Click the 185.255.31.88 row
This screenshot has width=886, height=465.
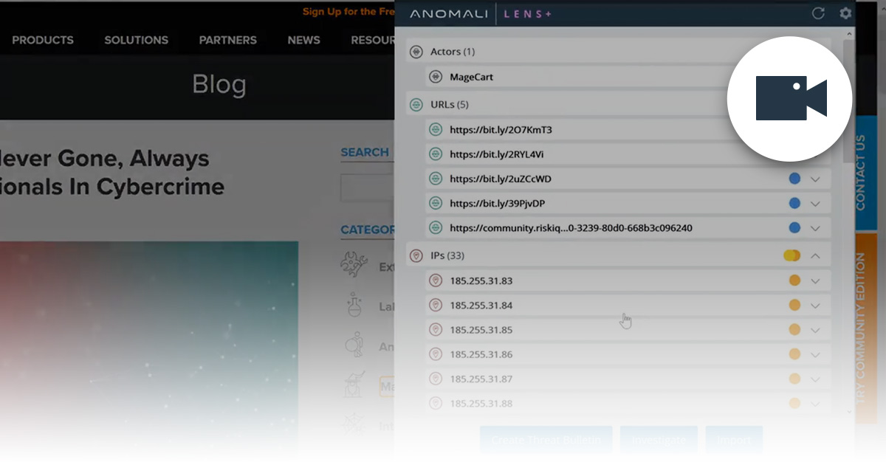628,404
